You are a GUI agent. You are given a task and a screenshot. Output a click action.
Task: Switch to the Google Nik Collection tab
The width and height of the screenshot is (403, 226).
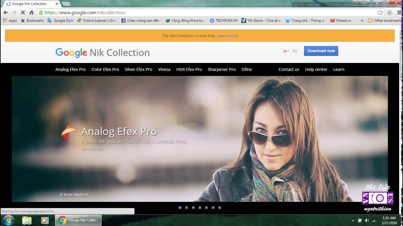point(31,4)
